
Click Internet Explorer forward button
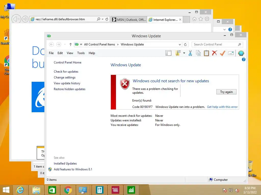[x=25, y=19]
